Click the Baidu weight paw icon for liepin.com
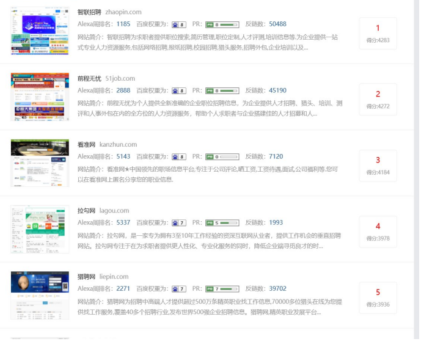Image resolution: width=421 pixels, height=344 pixels. (179, 289)
